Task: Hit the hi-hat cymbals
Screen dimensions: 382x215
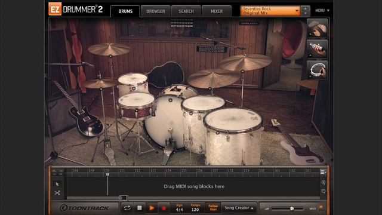Action: [x=100, y=84]
